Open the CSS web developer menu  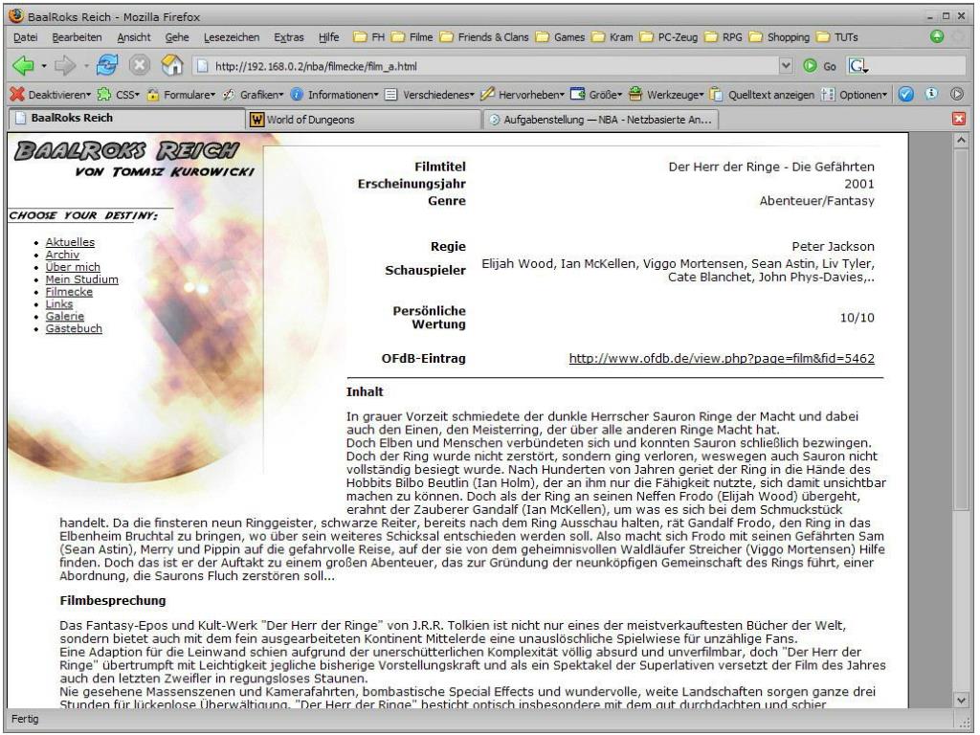[x=119, y=95]
